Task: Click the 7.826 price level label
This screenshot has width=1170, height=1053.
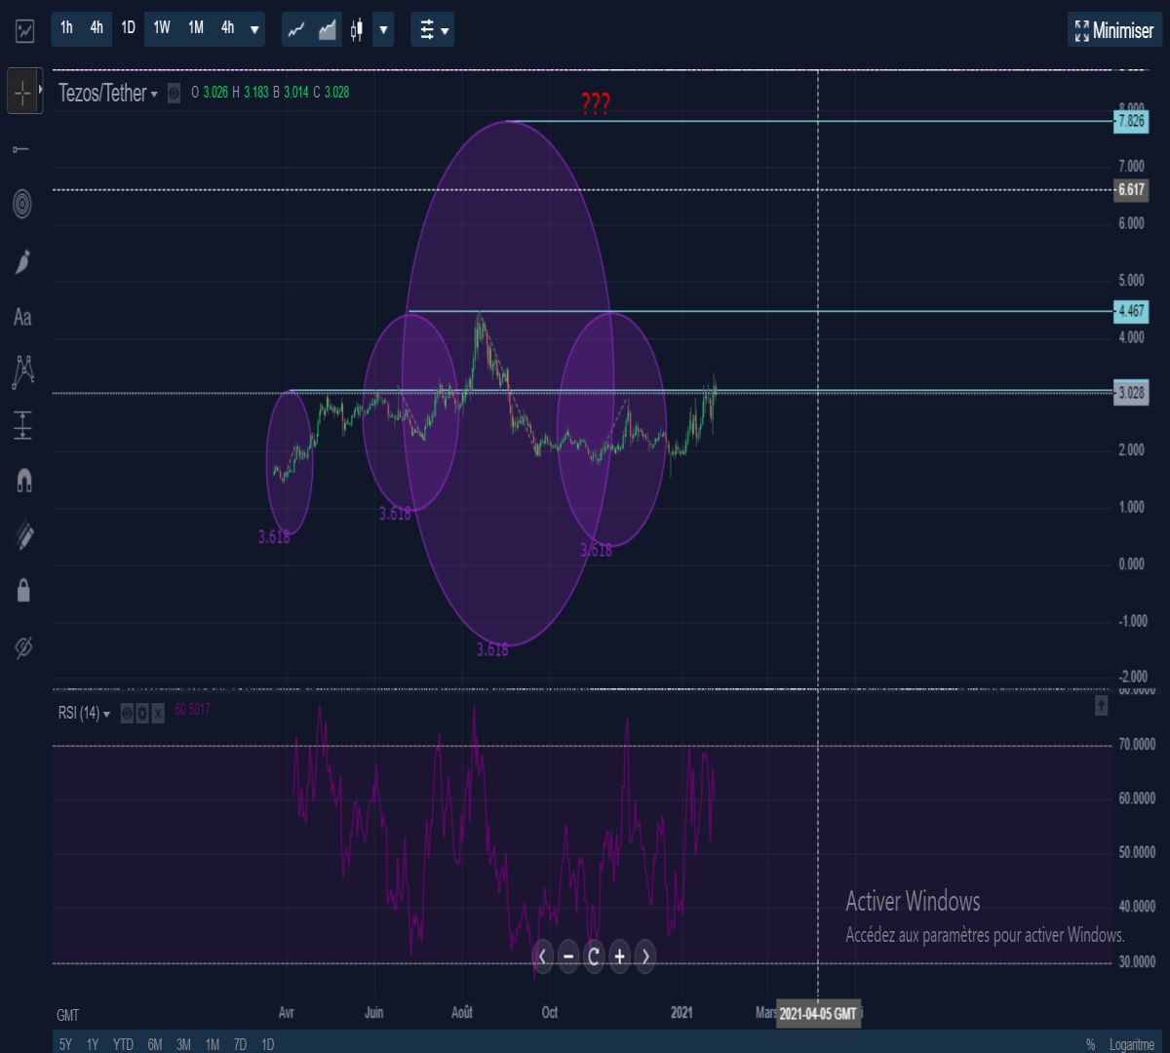Action: tap(1131, 121)
